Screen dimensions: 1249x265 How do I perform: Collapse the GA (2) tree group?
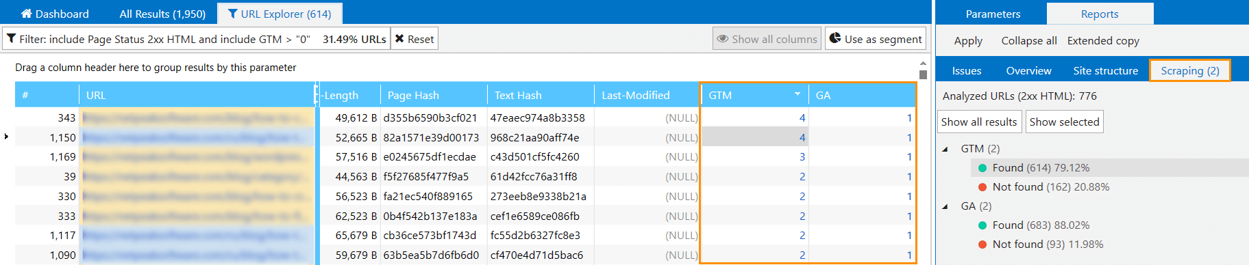945,206
